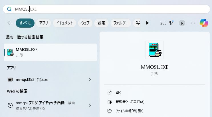Select the すべて filter tab

tap(25, 23)
